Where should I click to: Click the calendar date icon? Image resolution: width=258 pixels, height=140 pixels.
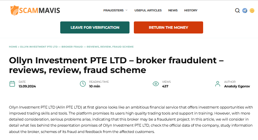(x=12, y=84)
